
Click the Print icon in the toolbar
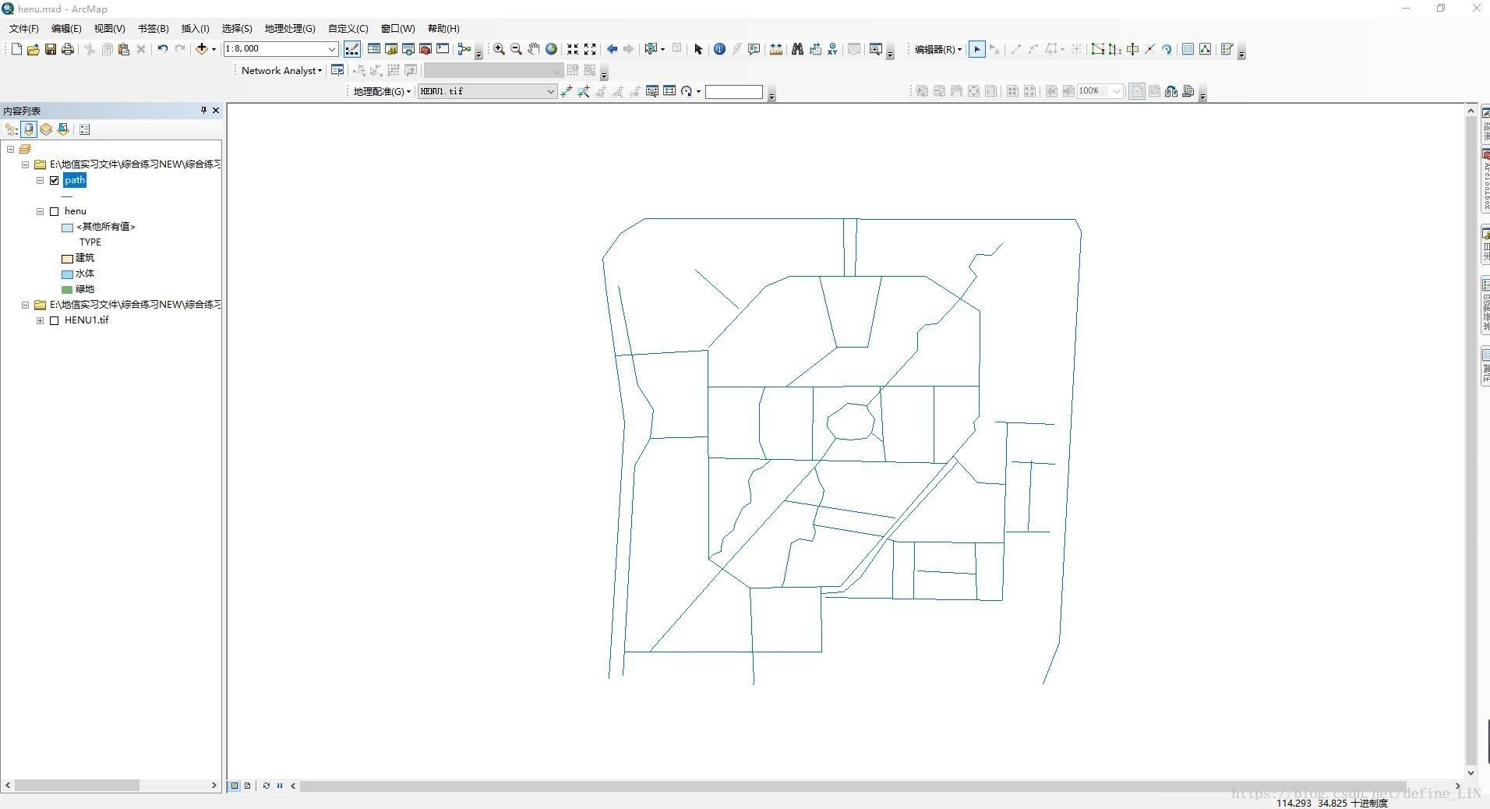pos(68,49)
